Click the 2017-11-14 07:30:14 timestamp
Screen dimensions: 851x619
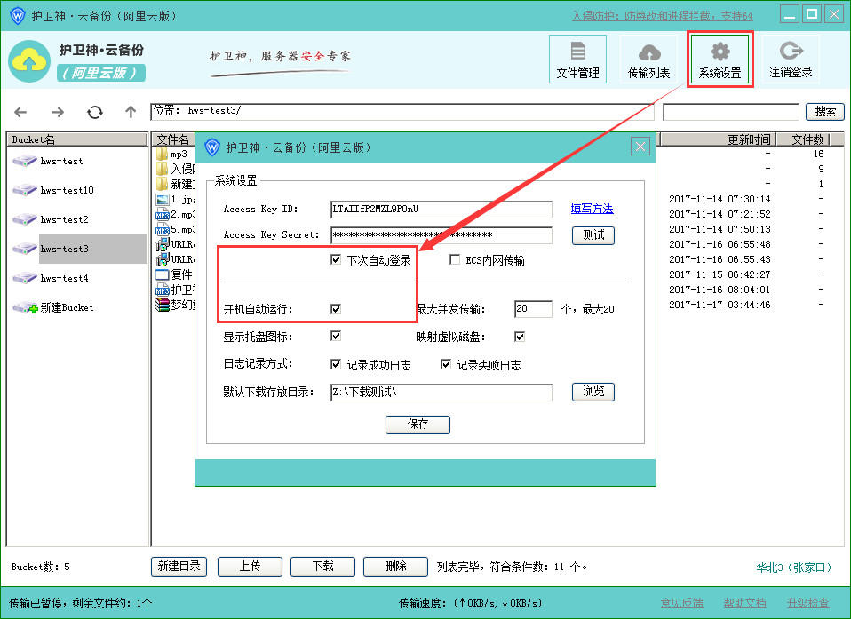coord(720,199)
